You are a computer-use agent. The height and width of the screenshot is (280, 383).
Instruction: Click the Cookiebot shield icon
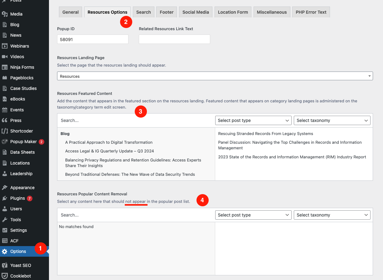pos(5,276)
